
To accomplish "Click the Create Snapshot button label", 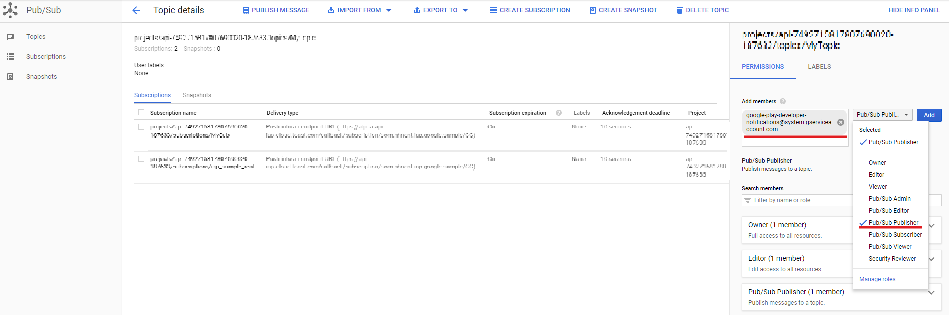I will [x=628, y=10].
